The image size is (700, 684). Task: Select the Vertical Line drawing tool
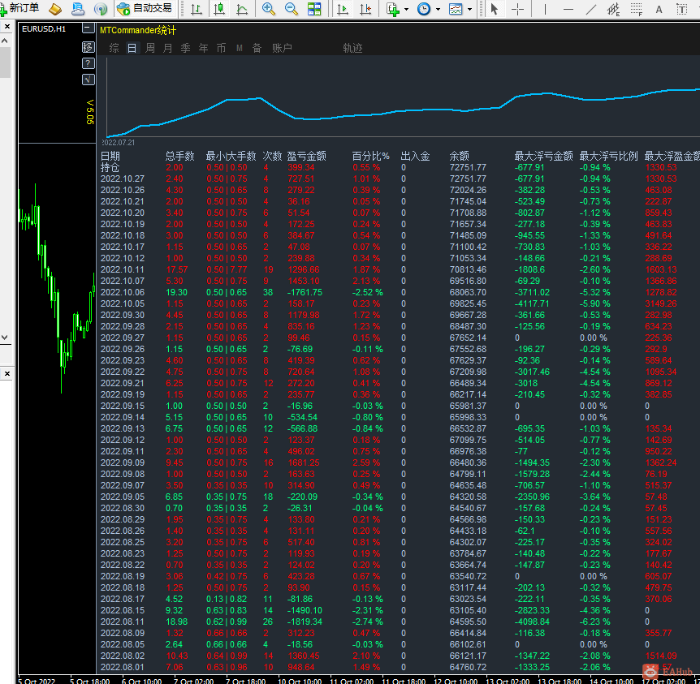[x=545, y=9]
